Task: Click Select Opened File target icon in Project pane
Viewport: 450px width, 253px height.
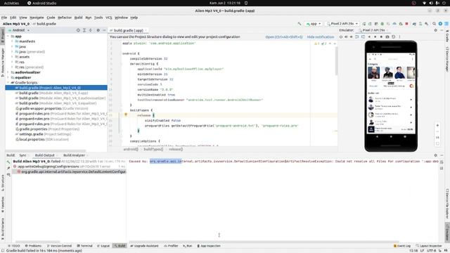Action: pyautogui.click(x=78, y=30)
